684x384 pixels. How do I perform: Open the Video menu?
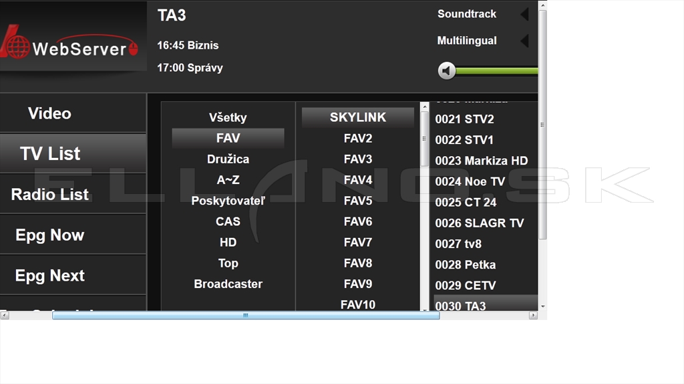(x=73, y=113)
